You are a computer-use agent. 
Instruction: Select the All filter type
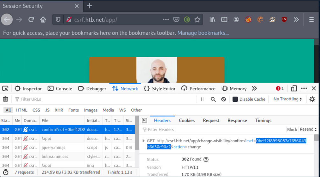click(x=8, y=110)
